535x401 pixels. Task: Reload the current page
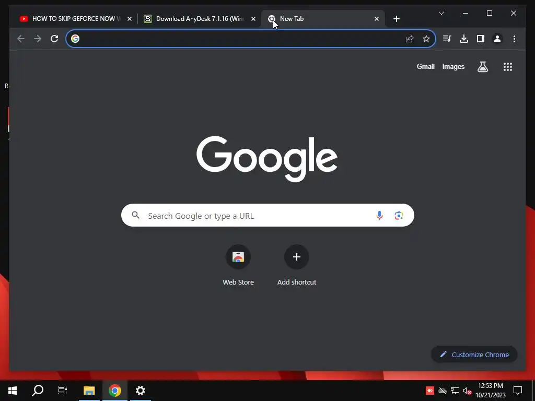coord(54,39)
